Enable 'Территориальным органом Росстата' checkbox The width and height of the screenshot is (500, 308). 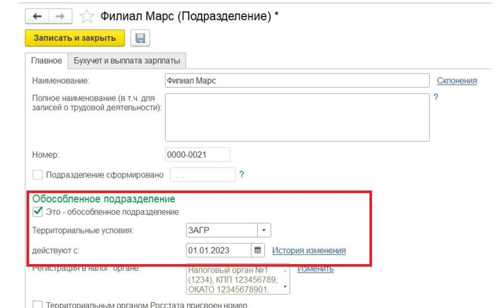37,305
